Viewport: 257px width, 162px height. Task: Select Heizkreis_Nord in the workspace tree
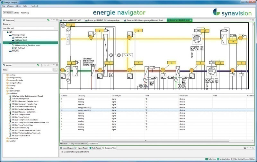pyautogui.click(x=21, y=37)
